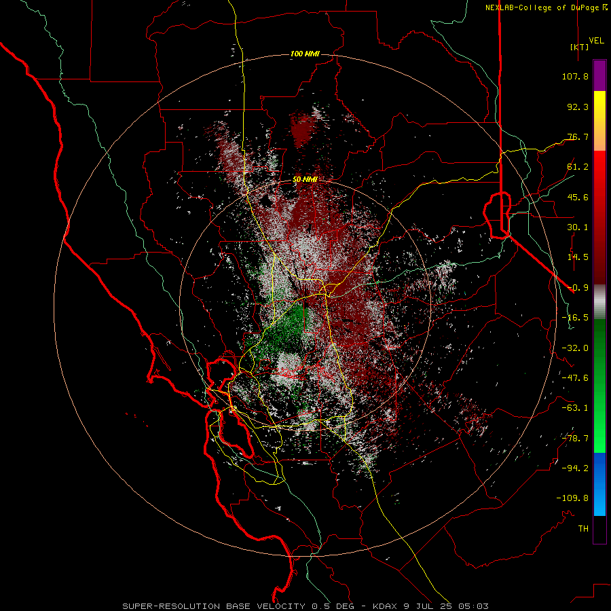Click the -78.7 velocity scale value
The image size is (611, 611).
[575, 439]
